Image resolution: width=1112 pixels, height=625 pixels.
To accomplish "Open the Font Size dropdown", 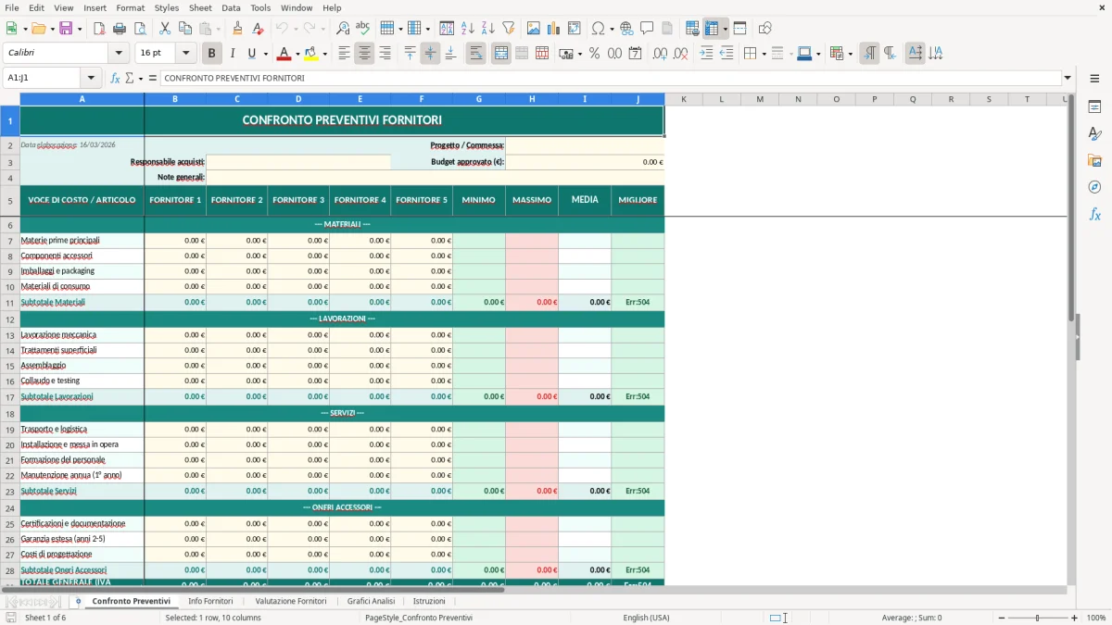I will [185, 54].
